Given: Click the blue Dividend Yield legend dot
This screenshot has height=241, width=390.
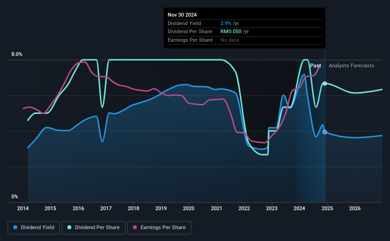Looking at the screenshot, I should point(15,227).
